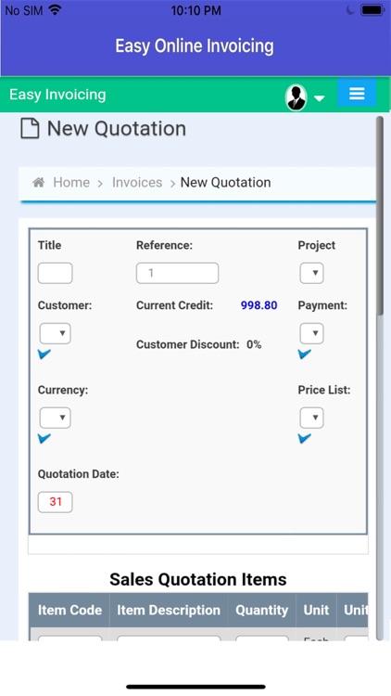Go to Invoices breadcrumb link
Image resolution: width=391 pixels, height=696 pixels.
137,182
